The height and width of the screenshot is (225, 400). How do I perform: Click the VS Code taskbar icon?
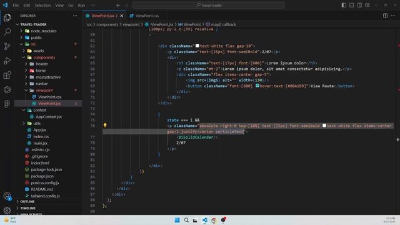pyautogui.click(x=204, y=220)
